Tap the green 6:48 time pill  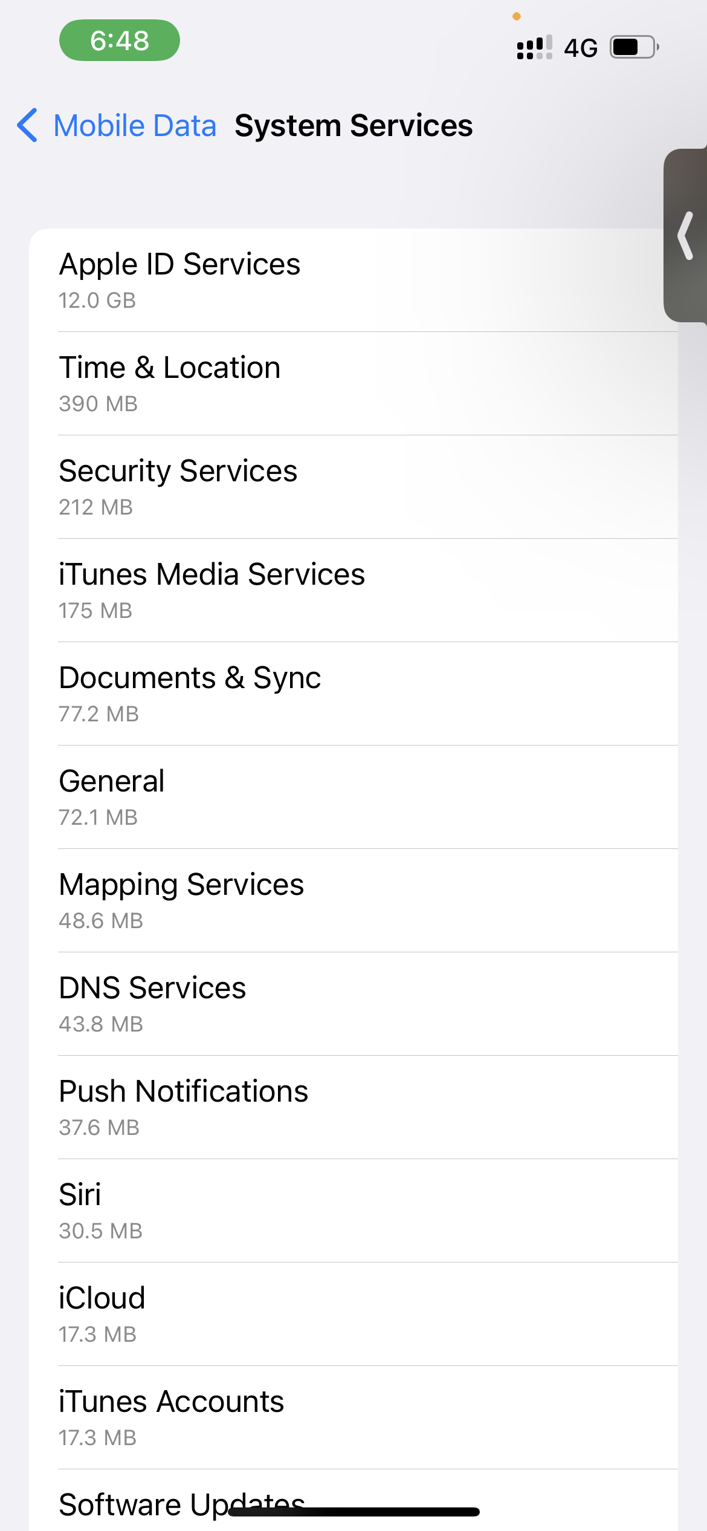coord(120,41)
